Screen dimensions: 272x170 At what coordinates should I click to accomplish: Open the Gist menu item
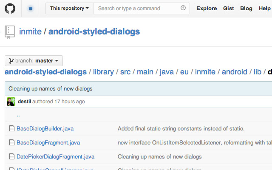click(x=229, y=8)
